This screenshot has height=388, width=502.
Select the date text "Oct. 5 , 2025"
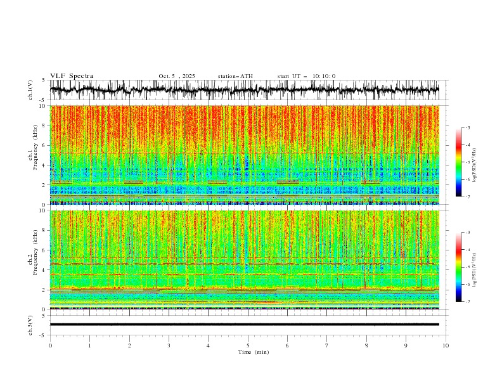click(x=177, y=76)
